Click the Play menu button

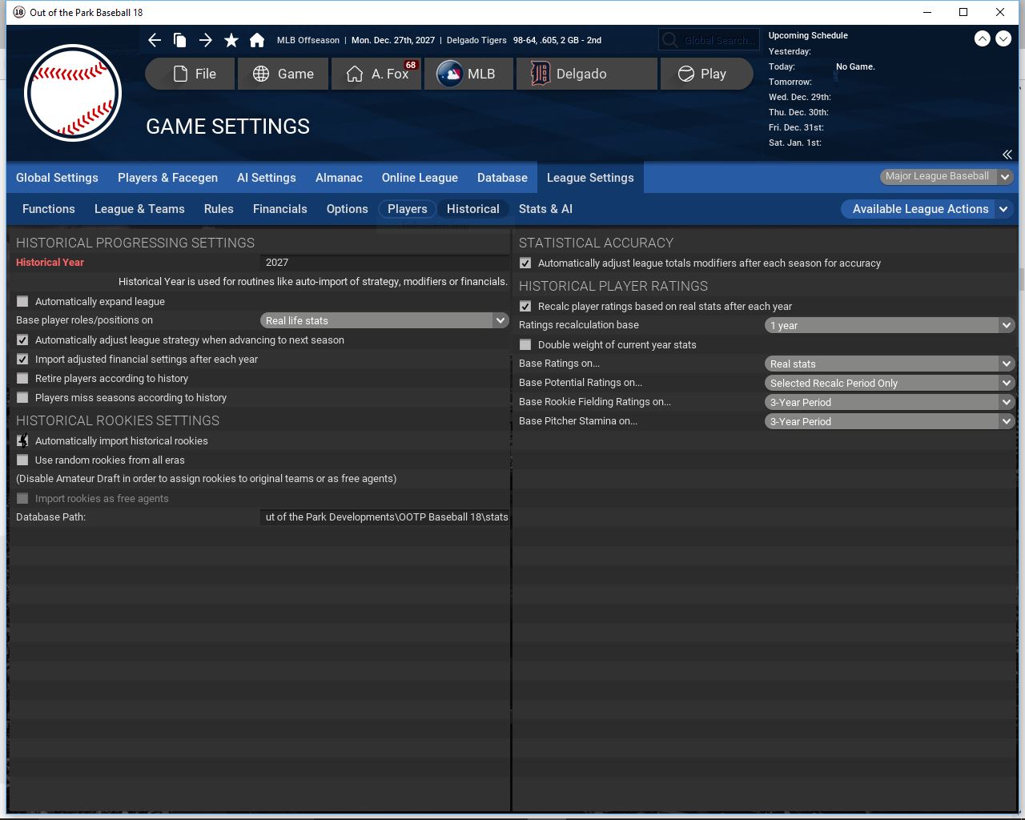[705, 74]
